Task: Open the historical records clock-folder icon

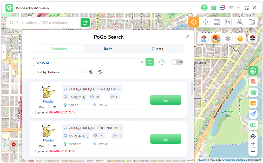Action: tap(251, 22)
